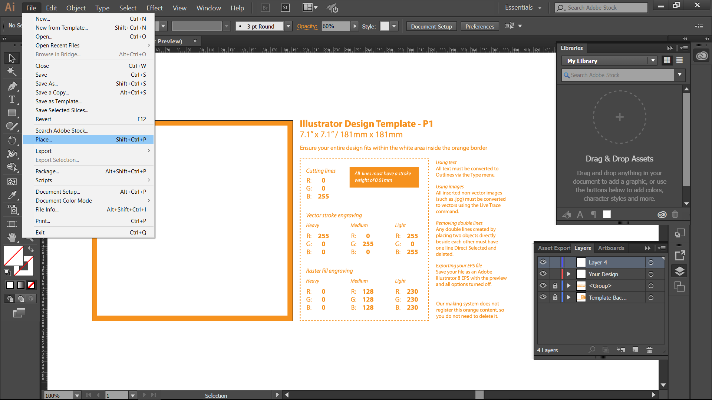Click the Document Setup button
Image resolution: width=712 pixels, height=400 pixels.
tap(431, 26)
